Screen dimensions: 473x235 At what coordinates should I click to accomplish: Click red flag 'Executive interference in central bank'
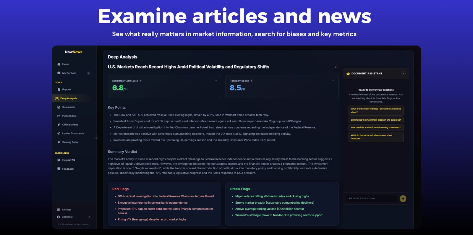[x=153, y=203]
